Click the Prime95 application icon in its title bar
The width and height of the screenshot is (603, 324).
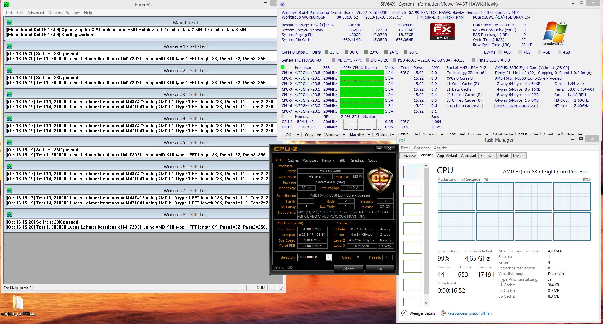6,4
